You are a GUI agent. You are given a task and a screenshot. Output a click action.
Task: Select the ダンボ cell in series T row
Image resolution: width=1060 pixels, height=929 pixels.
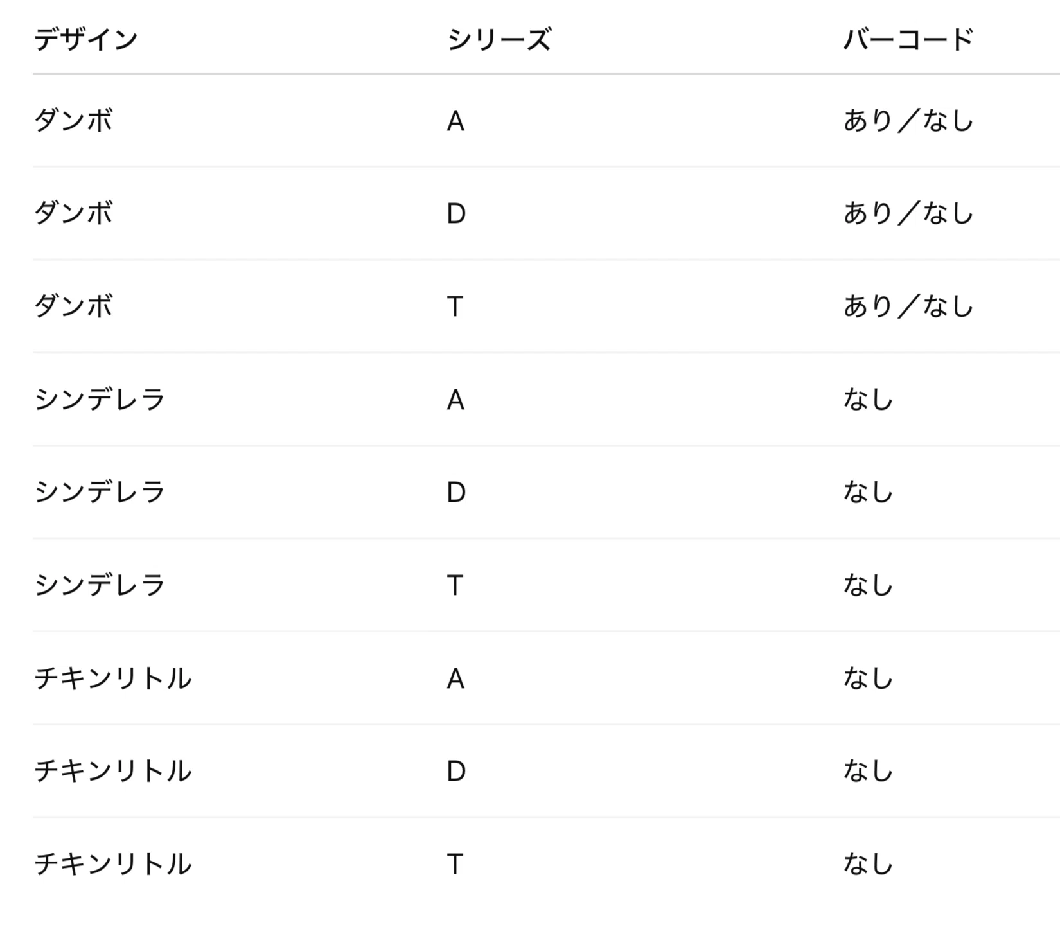pyautogui.click(x=73, y=306)
